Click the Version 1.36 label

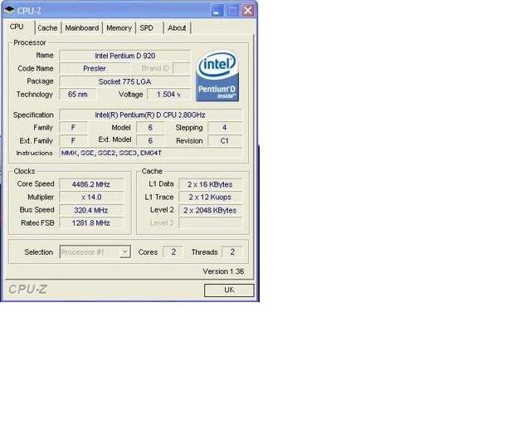point(223,271)
